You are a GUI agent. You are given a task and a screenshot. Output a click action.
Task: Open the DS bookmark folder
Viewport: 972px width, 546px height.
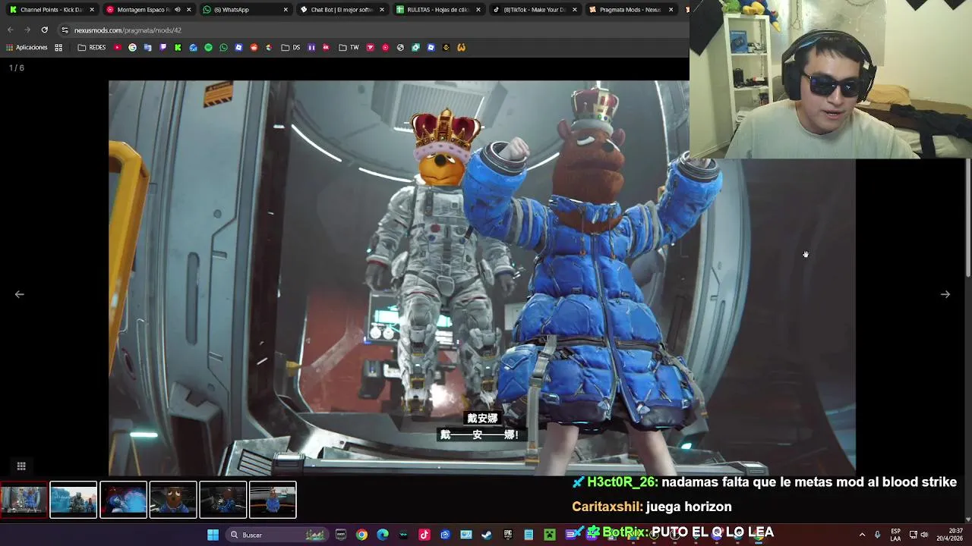tap(291, 47)
